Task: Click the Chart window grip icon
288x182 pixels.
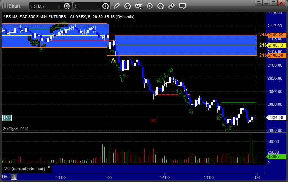Action: click(x=5, y=6)
